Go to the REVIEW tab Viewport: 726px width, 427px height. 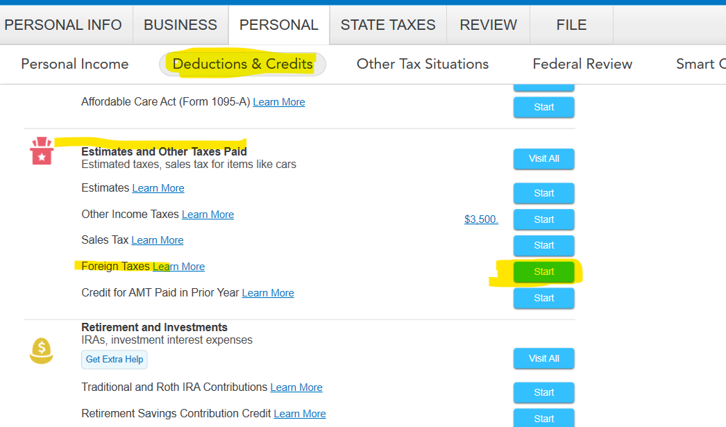489,25
